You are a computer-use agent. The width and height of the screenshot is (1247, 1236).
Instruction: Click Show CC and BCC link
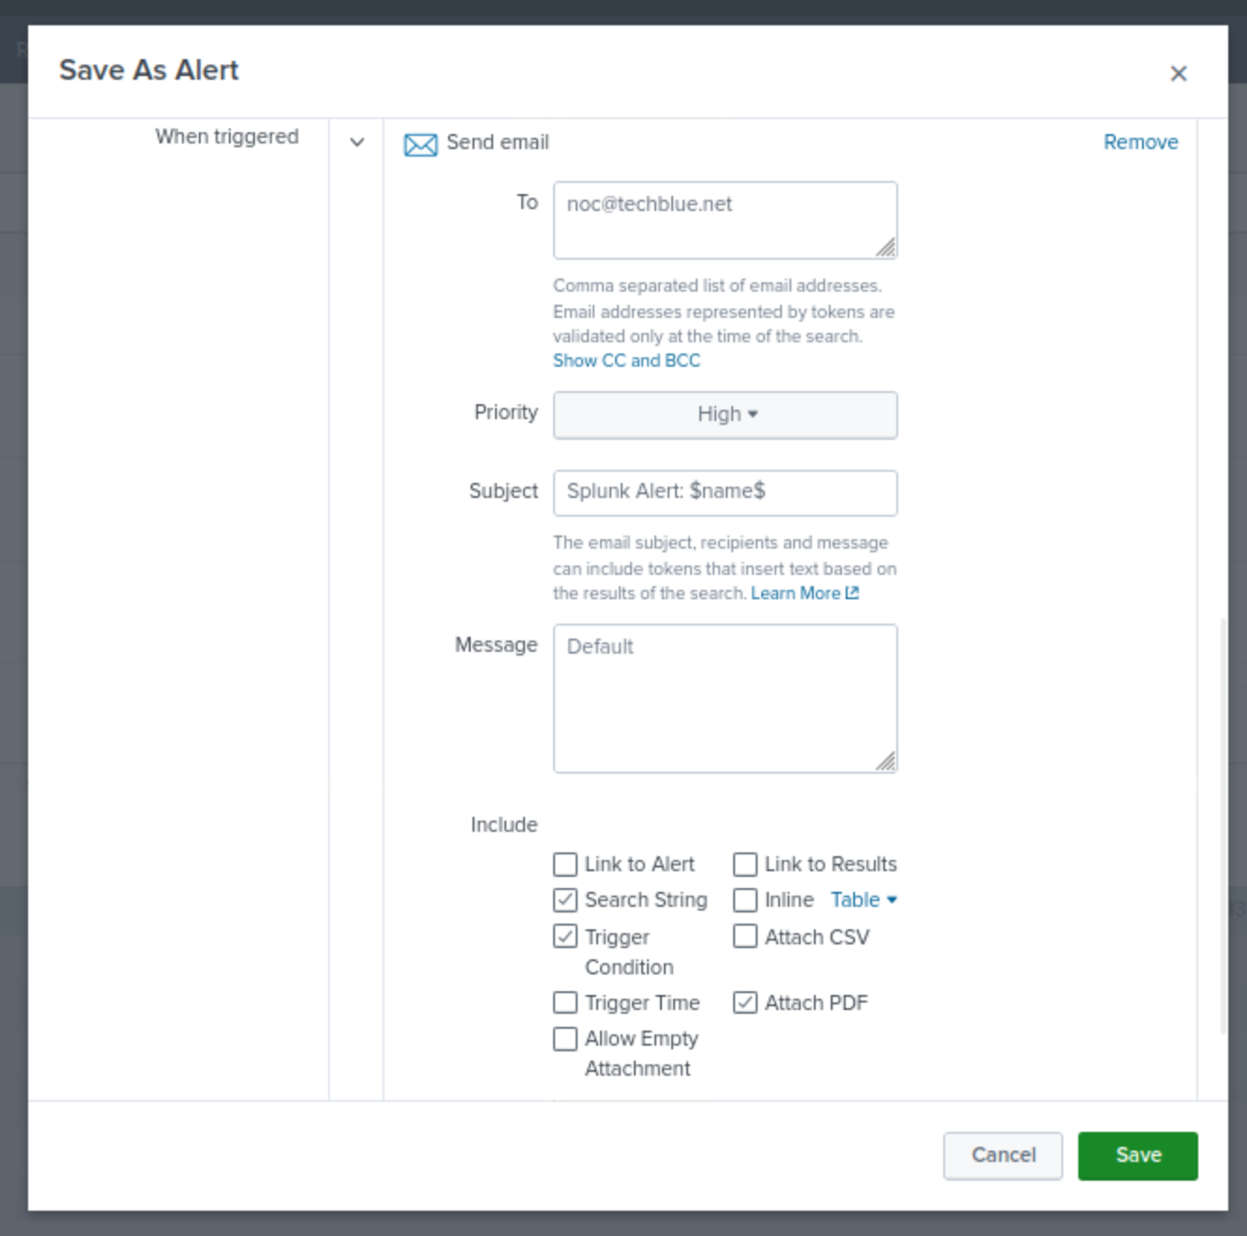[x=626, y=361]
